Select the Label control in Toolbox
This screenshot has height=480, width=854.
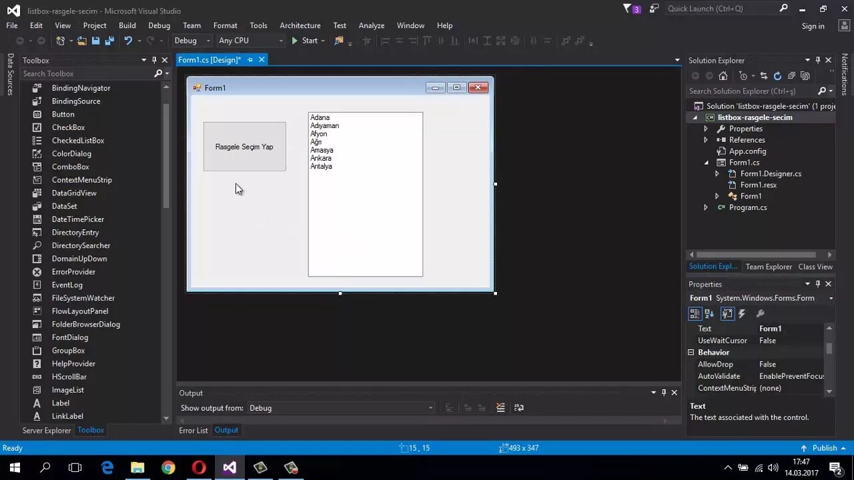61,403
